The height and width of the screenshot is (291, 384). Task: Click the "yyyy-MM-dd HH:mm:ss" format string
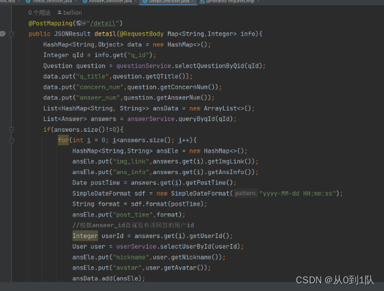click(298, 193)
